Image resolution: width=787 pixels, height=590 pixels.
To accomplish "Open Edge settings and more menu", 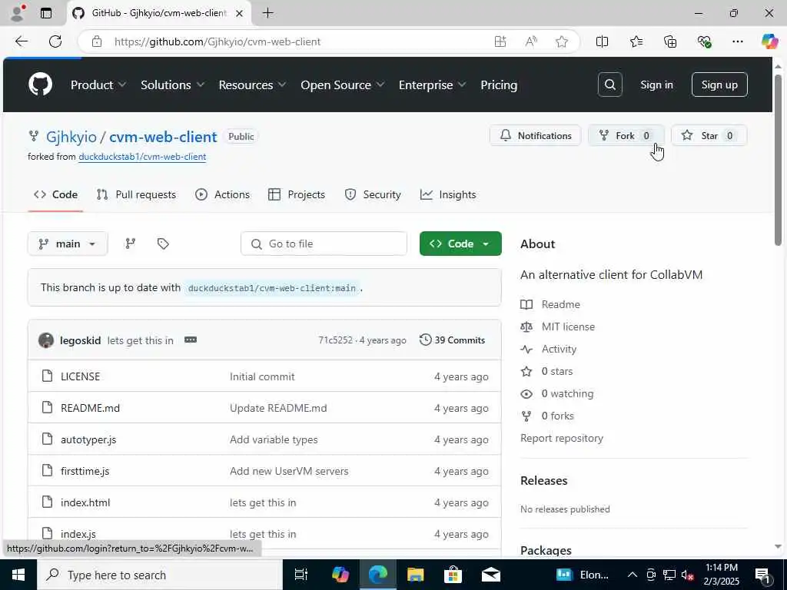I will tap(737, 41).
